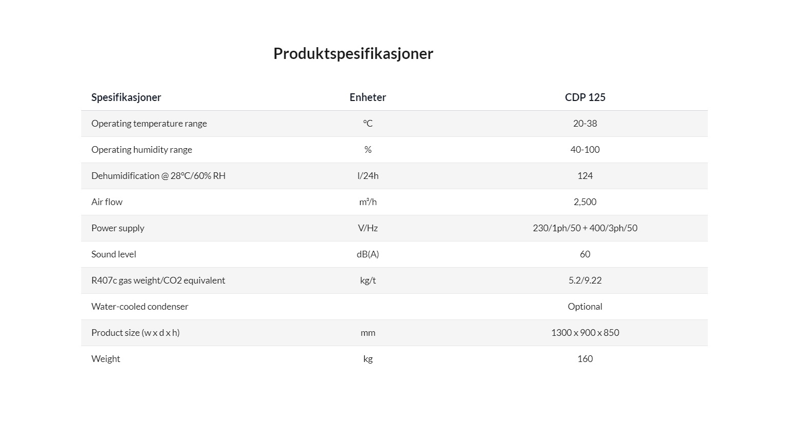Click the dB(A) unit cell
Image resolution: width=789 pixels, height=443 pixels.
point(368,254)
